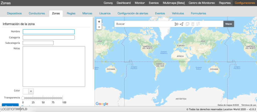Select the draw polygon zone tool
The width and height of the screenshot is (257, 112).
[181, 24]
